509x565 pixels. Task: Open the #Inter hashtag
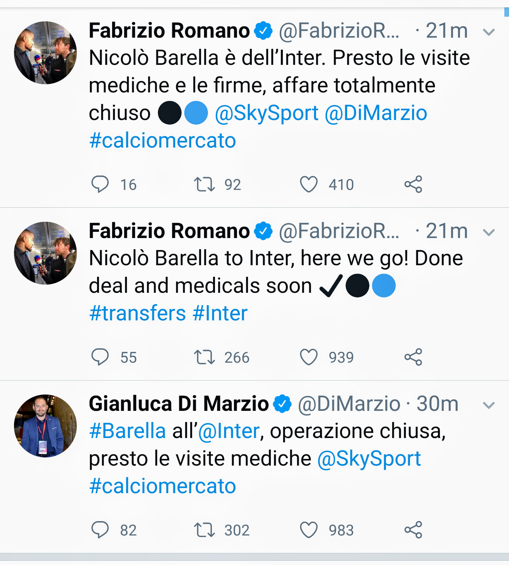click(220, 313)
